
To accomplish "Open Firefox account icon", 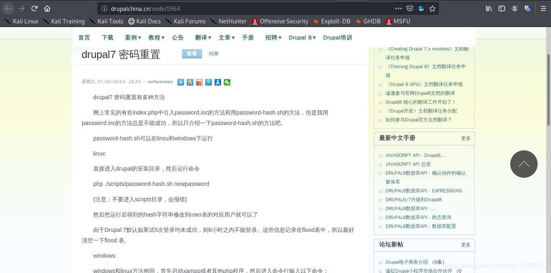I will (x=515, y=8).
